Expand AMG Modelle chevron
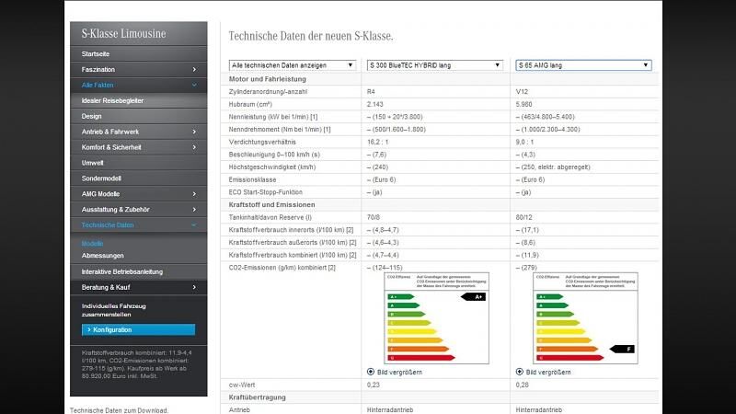Screen dimensions: 736x414 194,194
